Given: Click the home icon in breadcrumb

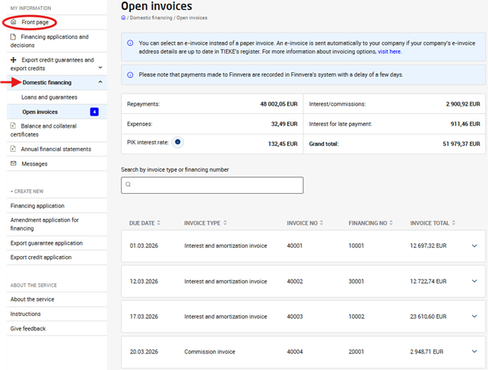Looking at the screenshot, I should point(123,17).
